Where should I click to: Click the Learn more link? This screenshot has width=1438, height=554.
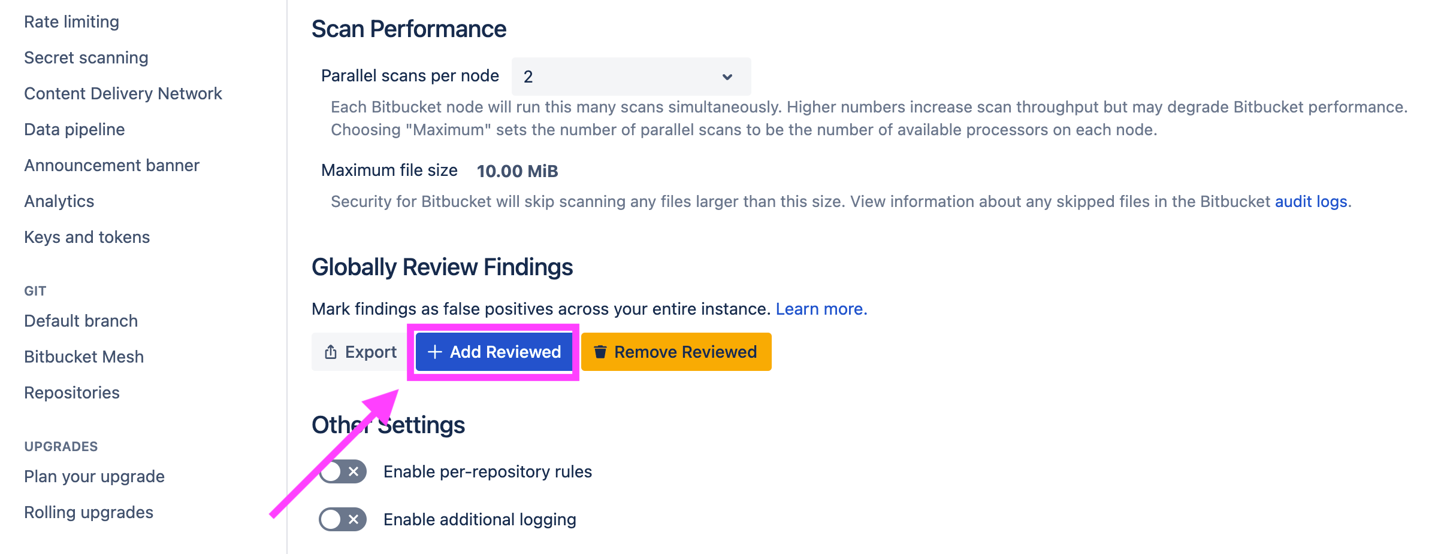coord(821,309)
